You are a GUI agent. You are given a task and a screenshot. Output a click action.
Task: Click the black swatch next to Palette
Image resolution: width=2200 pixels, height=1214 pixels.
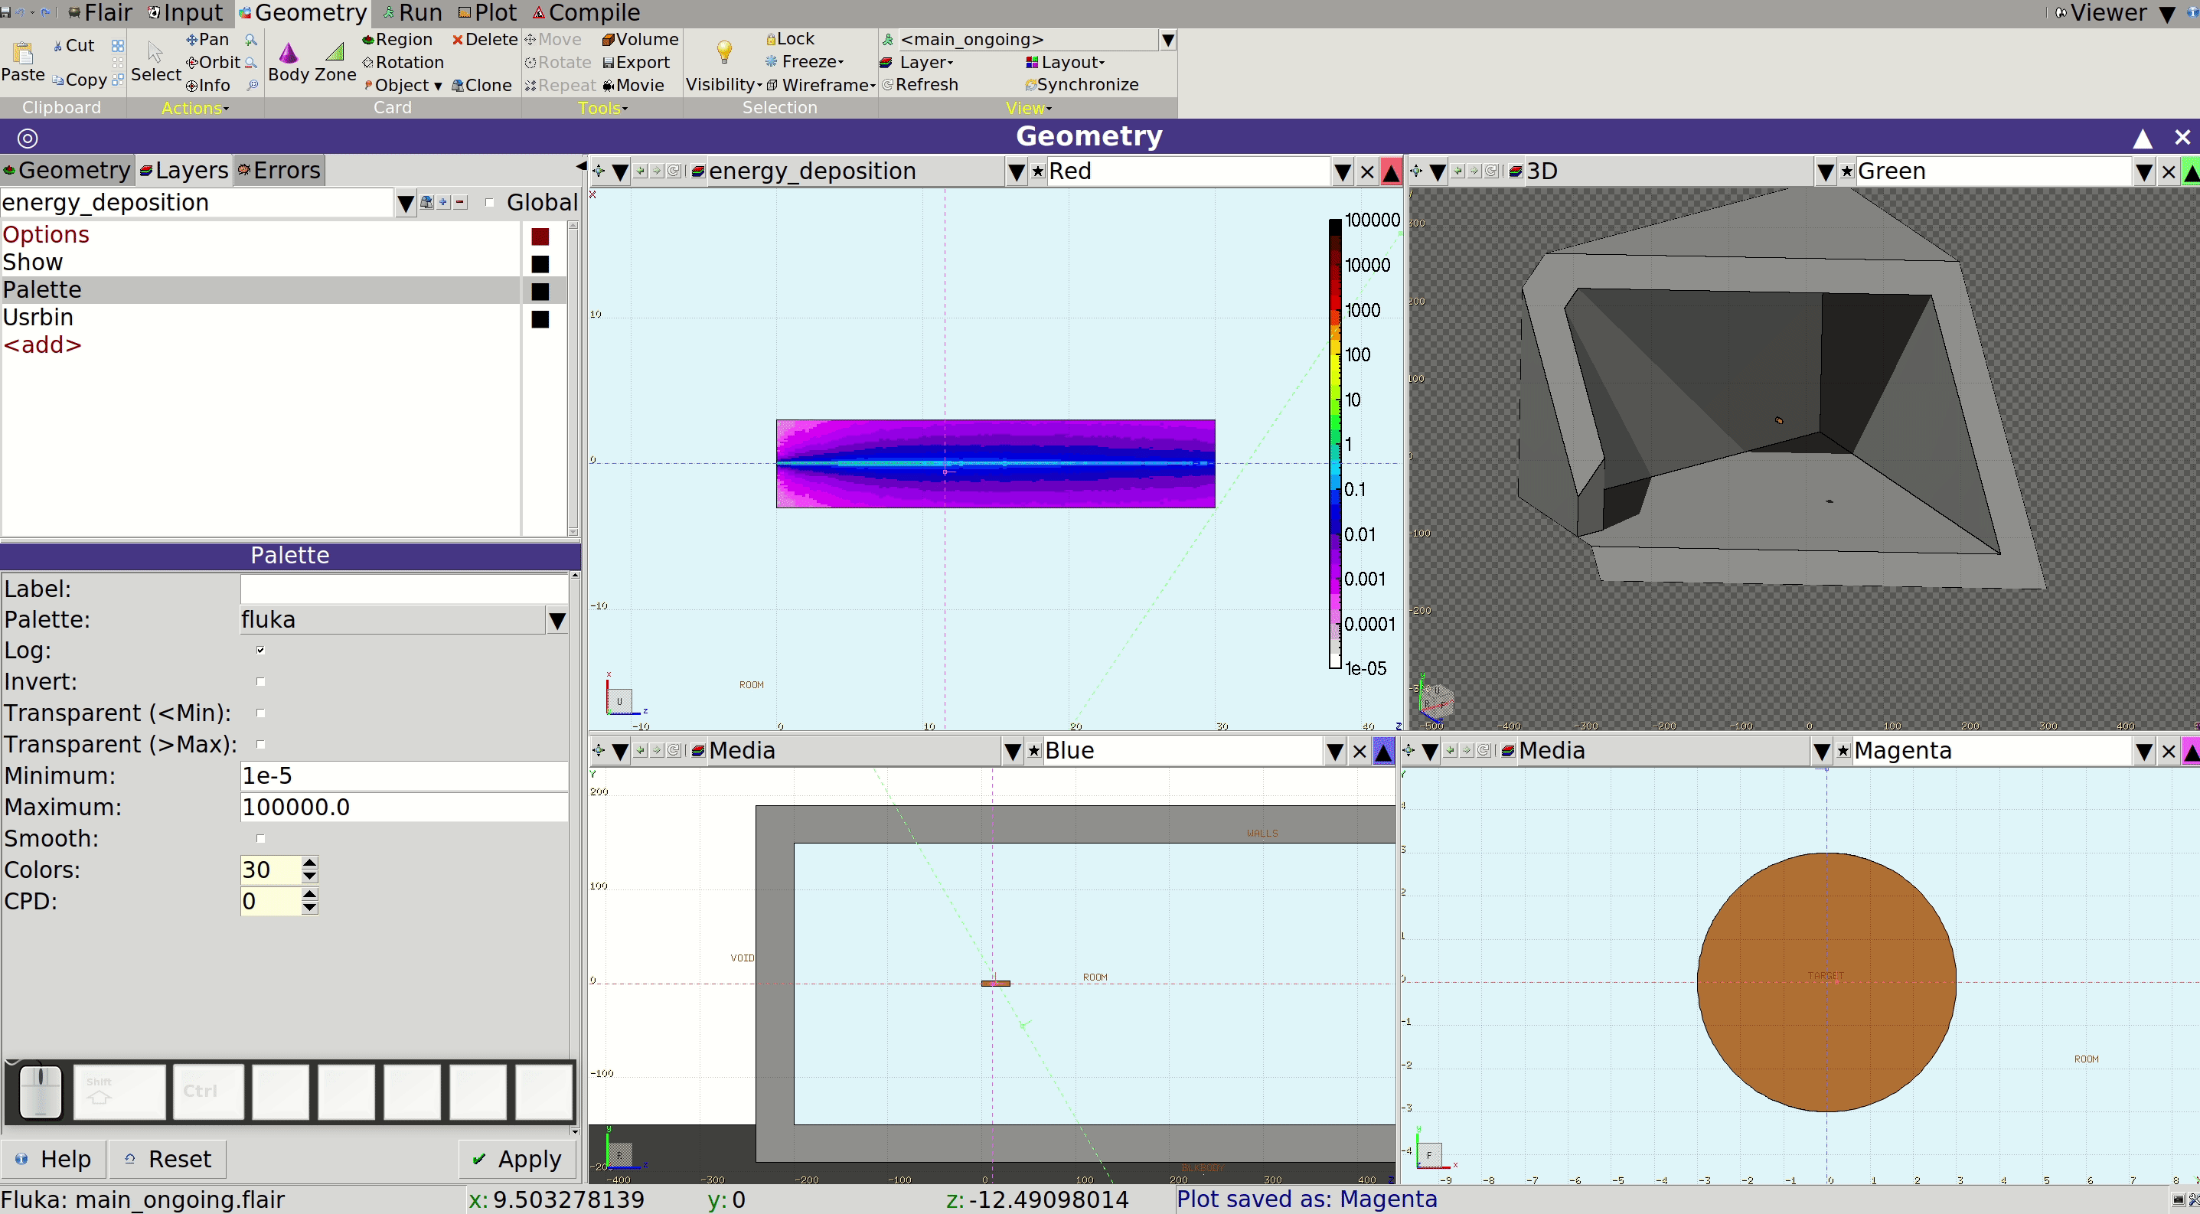(540, 291)
